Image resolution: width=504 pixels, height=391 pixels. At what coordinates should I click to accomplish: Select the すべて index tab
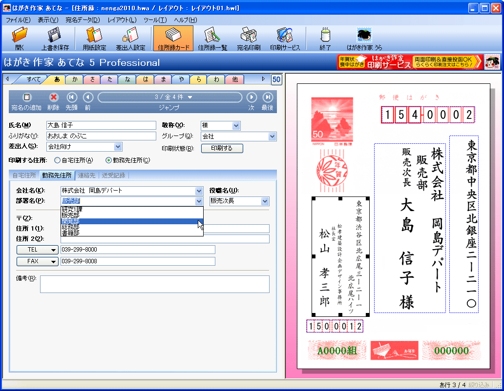(x=33, y=79)
